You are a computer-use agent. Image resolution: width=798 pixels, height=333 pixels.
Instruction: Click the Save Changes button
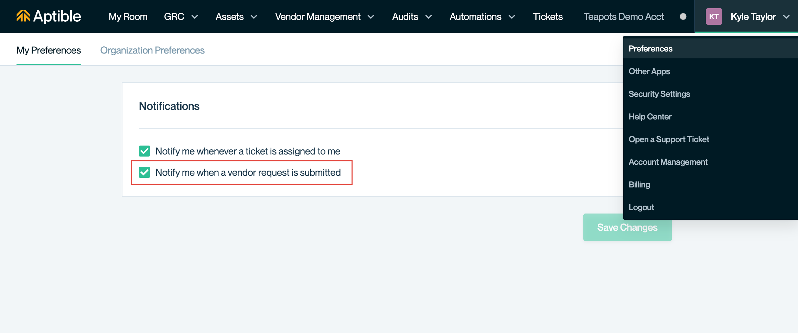click(x=627, y=227)
